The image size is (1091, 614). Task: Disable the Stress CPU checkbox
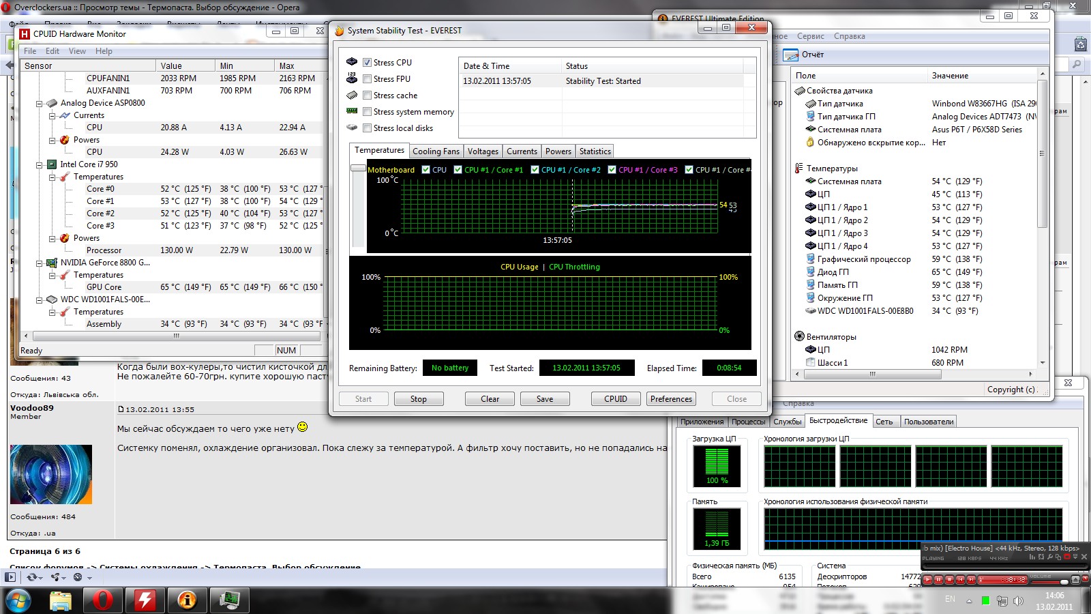[x=367, y=62]
